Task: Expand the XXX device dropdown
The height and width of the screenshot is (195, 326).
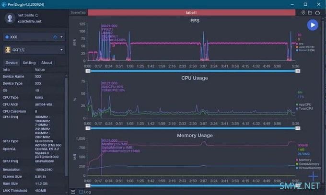Action: (61, 37)
